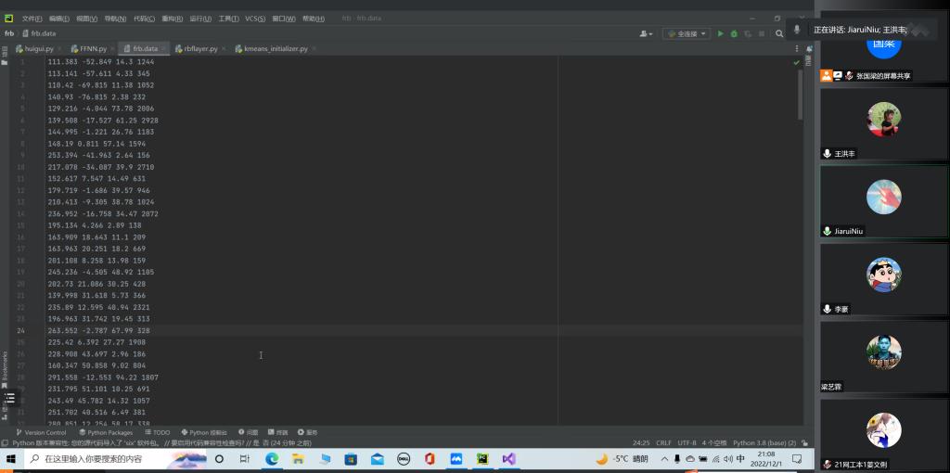
Task: Open the editor tabs three-dot options menu
Action: 795,48
